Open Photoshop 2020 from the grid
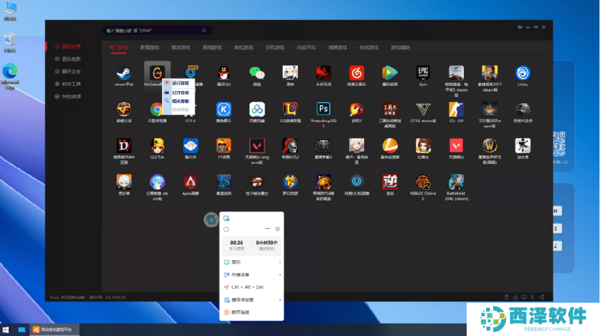This screenshot has width=600, height=336. click(x=324, y=109)
